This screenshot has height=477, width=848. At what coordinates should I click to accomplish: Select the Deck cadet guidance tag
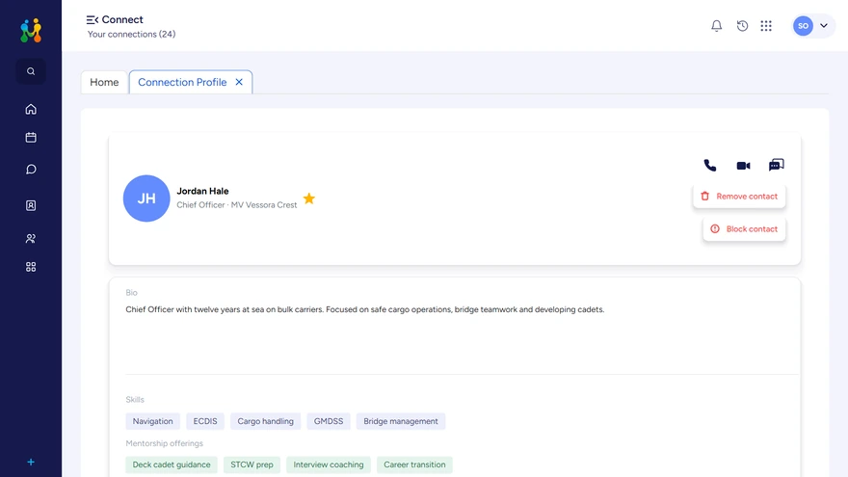point(172,464)
